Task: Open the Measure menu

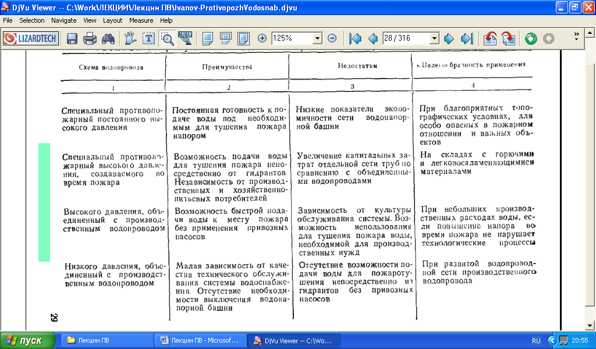Action: 141,20
